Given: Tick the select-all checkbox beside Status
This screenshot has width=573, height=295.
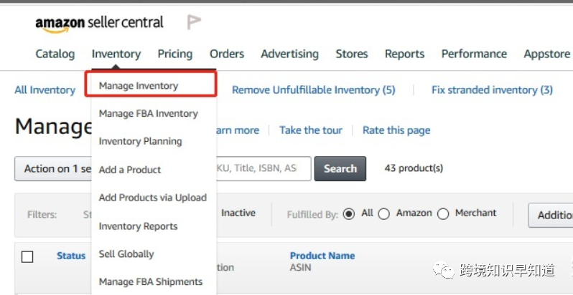Looking at the screenshot, I should click(x=27, y=256).
